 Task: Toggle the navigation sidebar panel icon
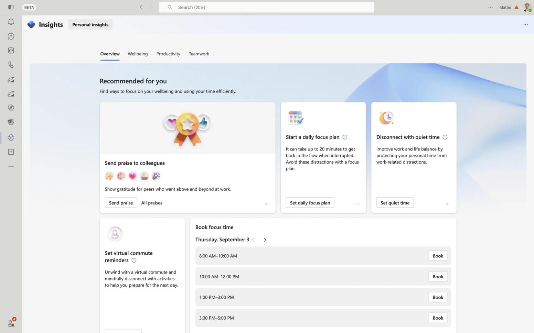pyautogui.click(x=11, y=7)
